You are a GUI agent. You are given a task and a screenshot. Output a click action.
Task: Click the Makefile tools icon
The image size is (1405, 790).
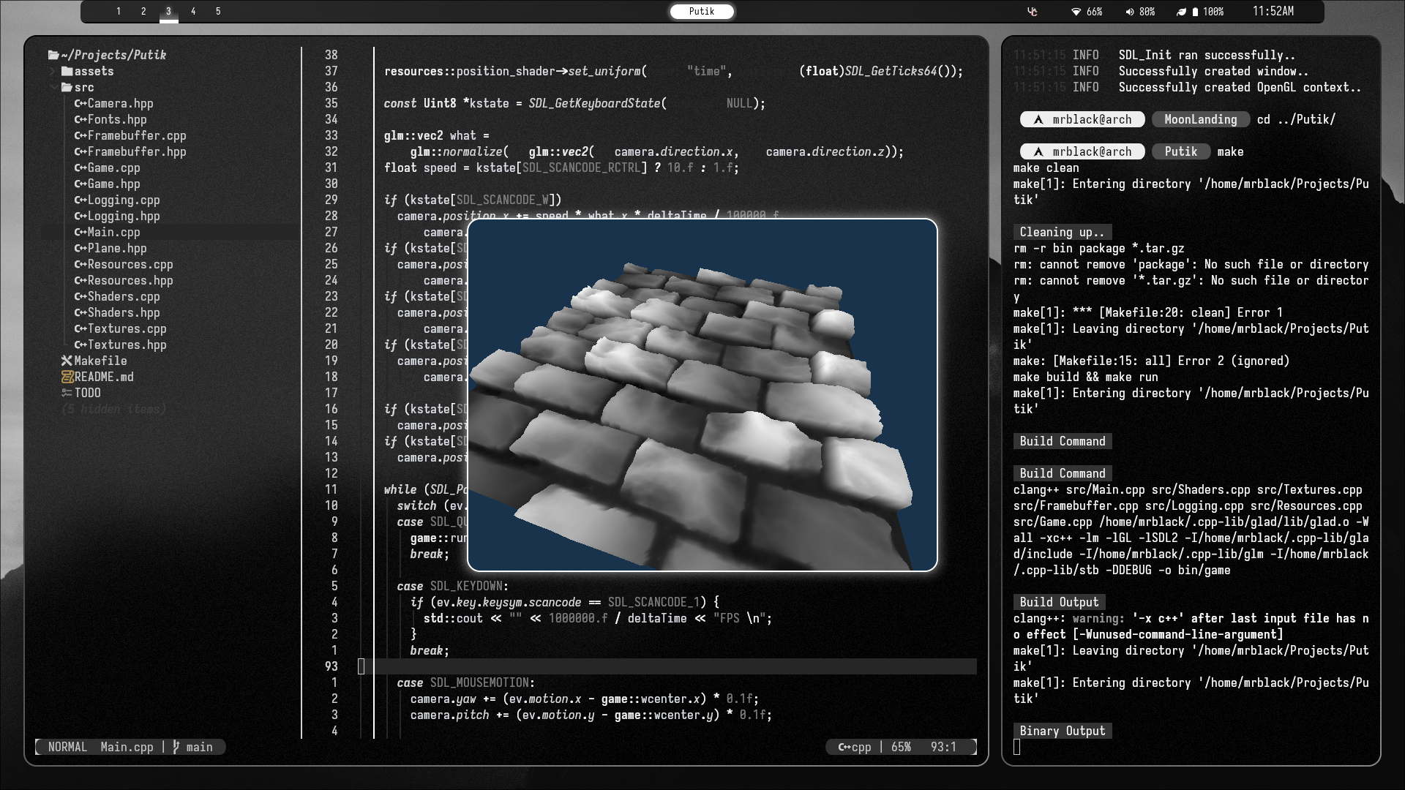coord(67,361)
